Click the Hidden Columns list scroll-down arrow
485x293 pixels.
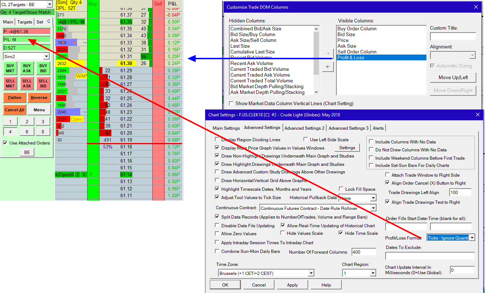[316, 92]
